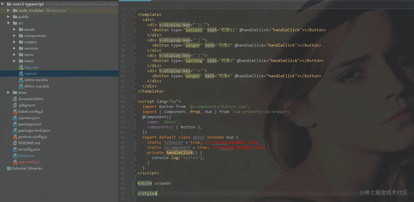Screen dimensions: 414x202
Task: Click the vue.config.js file icon
Action: coord(15,162)
